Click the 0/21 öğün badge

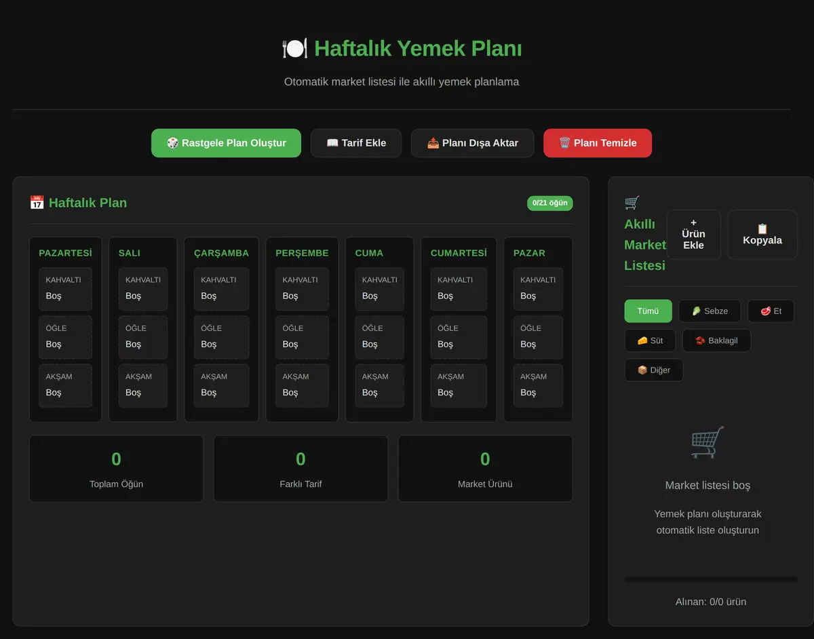coord(550,203)
